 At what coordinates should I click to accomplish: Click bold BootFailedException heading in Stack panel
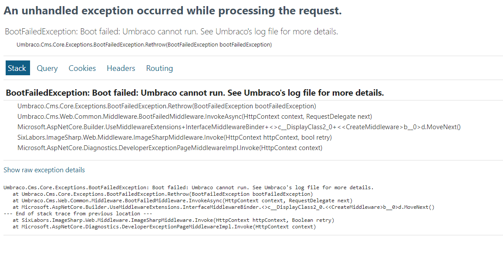tap(195, 93)
